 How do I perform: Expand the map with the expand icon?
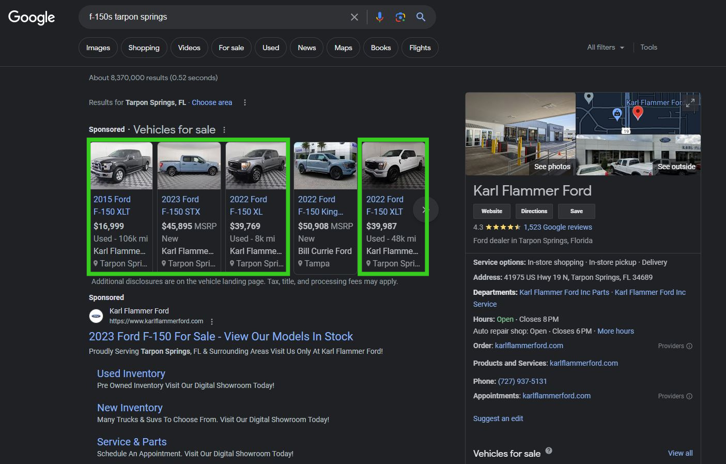click(690, 102)
